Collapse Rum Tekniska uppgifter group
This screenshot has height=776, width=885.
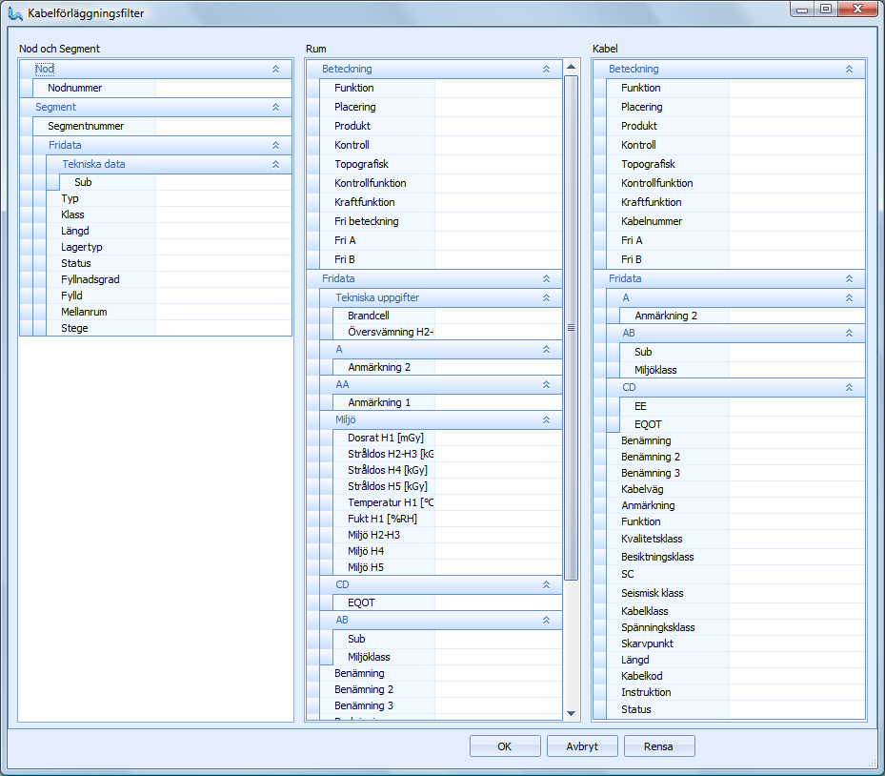click(546, 297)
